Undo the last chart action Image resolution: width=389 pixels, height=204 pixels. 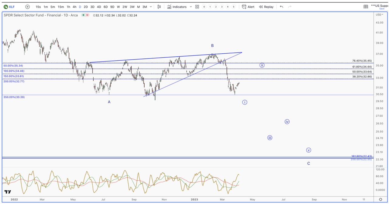281,7
